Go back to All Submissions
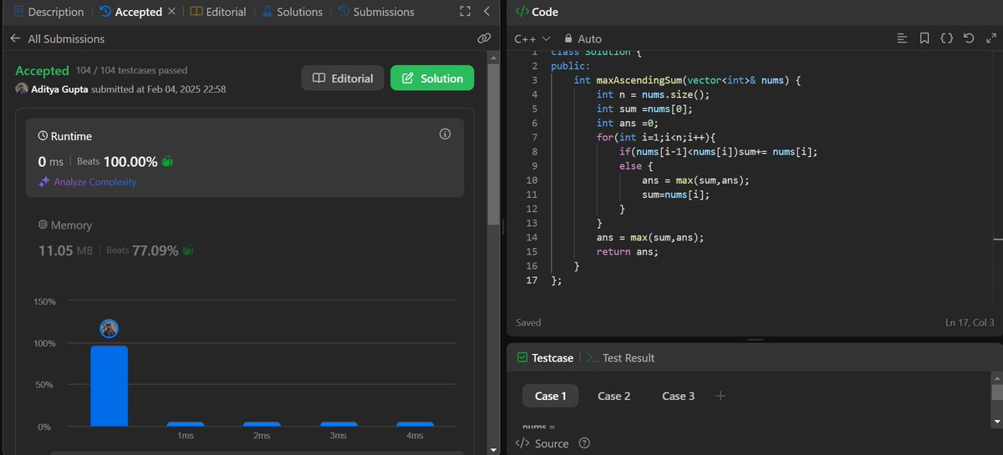 (x=57, y=38)
